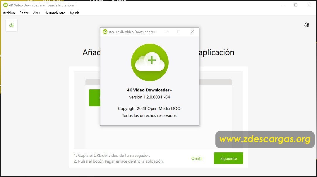Minimize the About dialog window
Viewport: 317px width, 177px height.
[x=166, y=32]
